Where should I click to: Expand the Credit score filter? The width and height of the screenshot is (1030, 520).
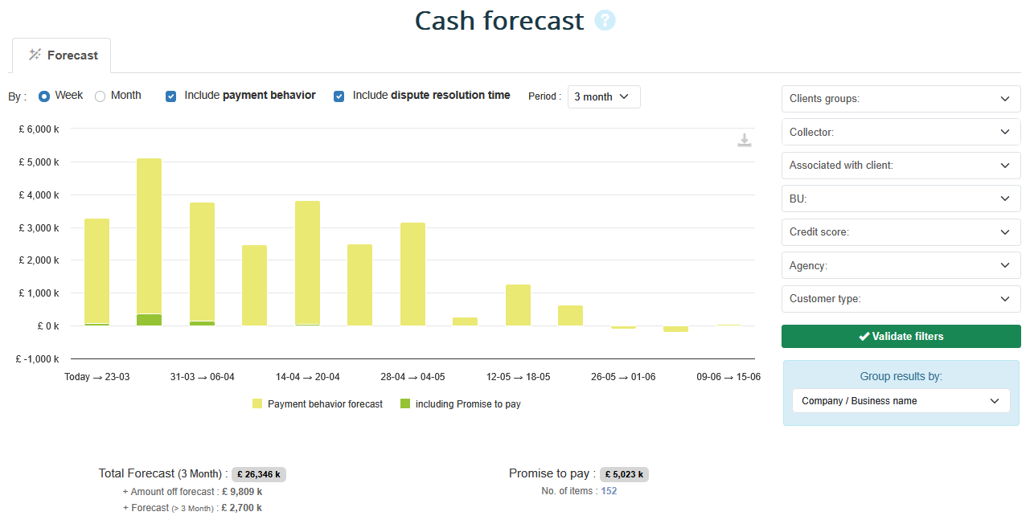(901, 232)
